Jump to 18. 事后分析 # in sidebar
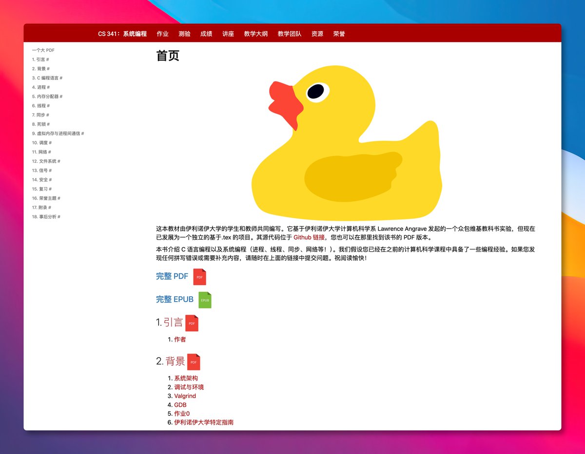Screen dimensions: 585x454 pos(46,217)
